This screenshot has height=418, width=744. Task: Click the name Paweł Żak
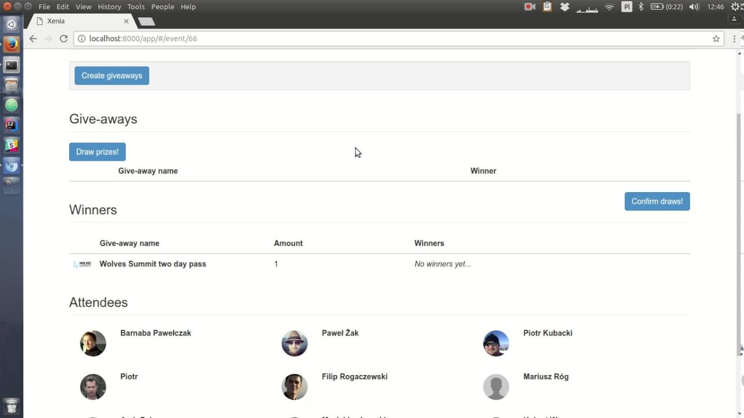pyautogui.click(x=340, y=333)
